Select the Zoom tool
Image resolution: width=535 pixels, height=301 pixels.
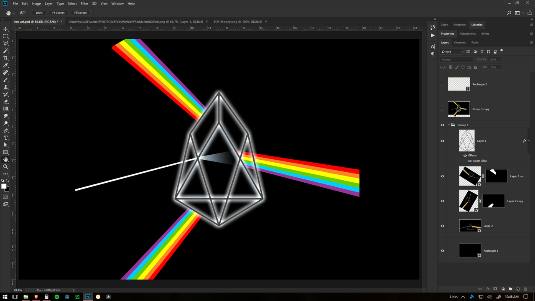(x=5, y=167)
